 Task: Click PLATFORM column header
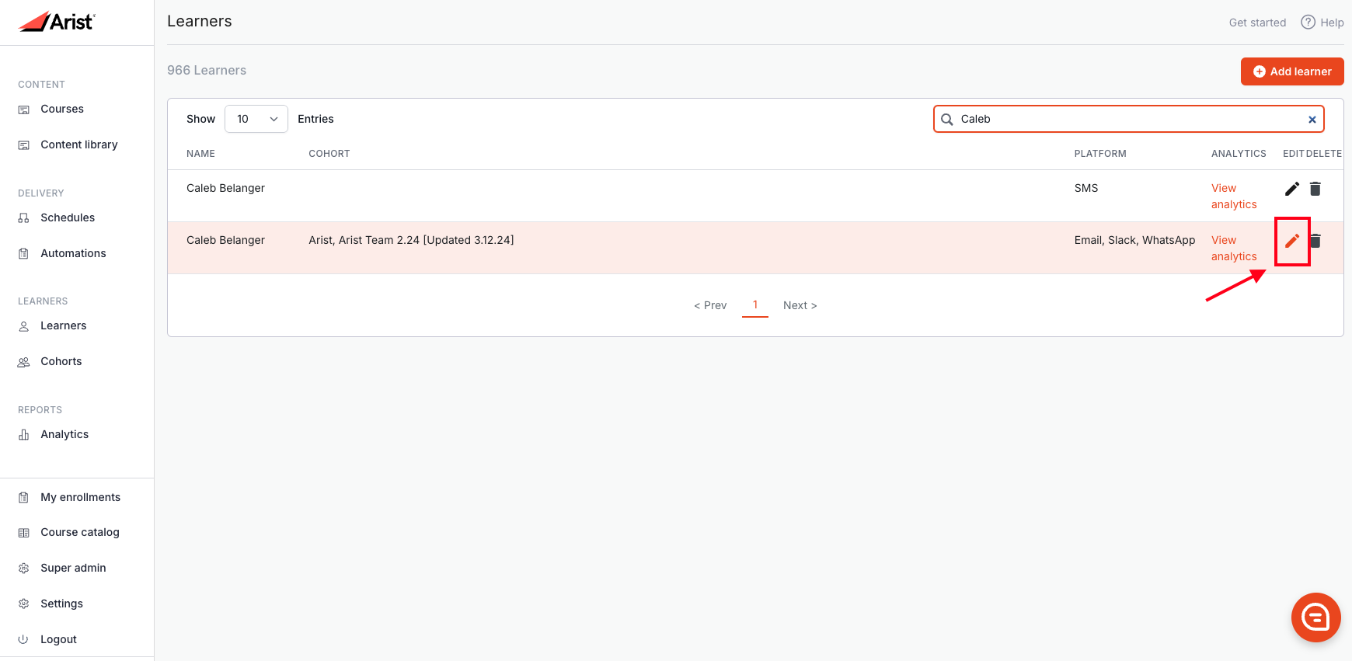(1100, 154)
